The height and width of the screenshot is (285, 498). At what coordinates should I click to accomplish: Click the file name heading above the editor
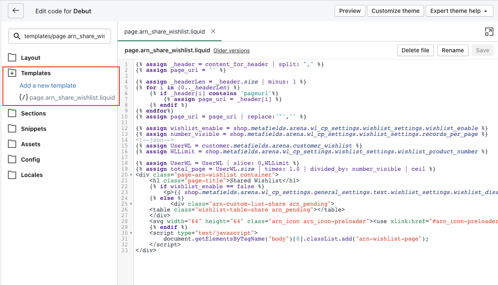167,50
